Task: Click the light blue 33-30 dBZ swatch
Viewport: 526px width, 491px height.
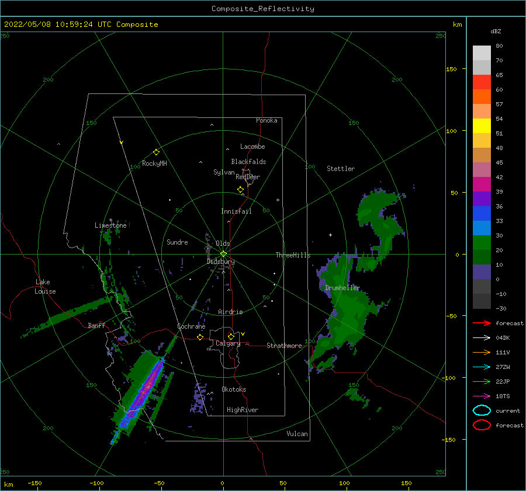Action: (482, 228)
